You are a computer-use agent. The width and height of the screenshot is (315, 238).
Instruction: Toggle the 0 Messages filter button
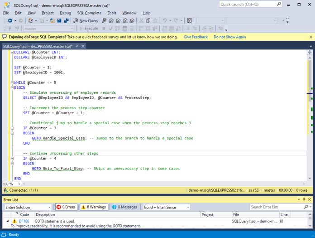(x=125, y=207)
